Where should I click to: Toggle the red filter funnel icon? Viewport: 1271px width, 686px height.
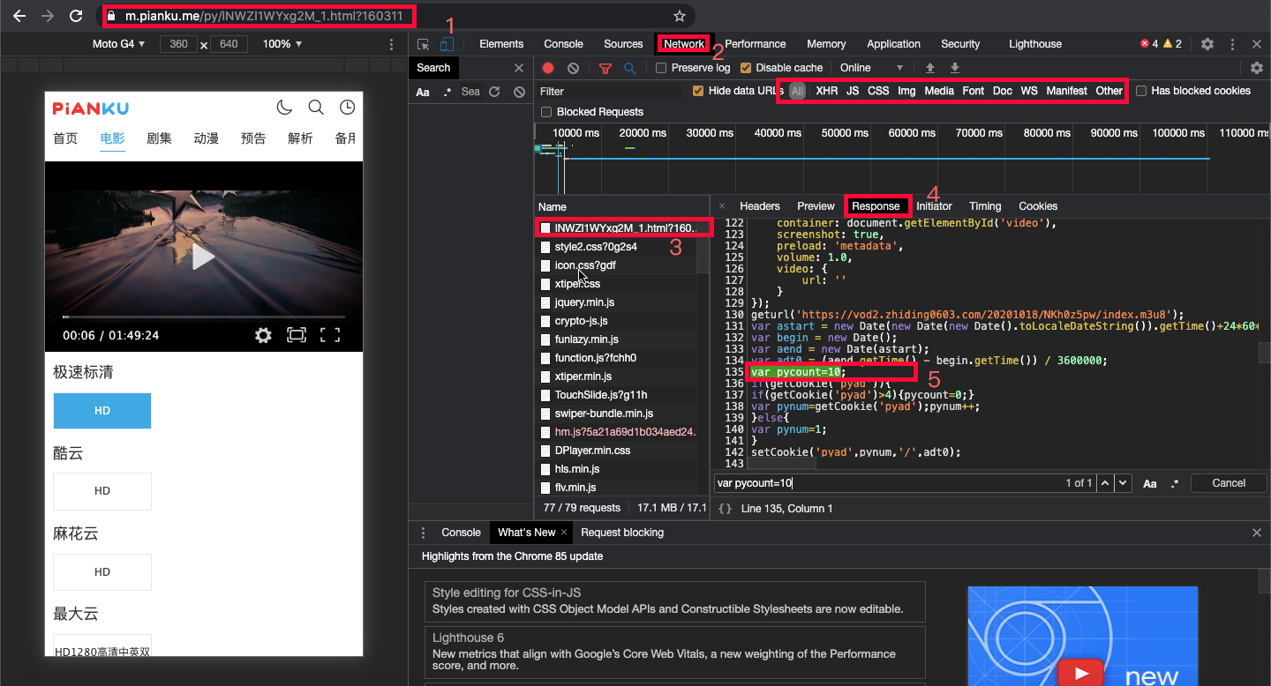coord(605,68)
